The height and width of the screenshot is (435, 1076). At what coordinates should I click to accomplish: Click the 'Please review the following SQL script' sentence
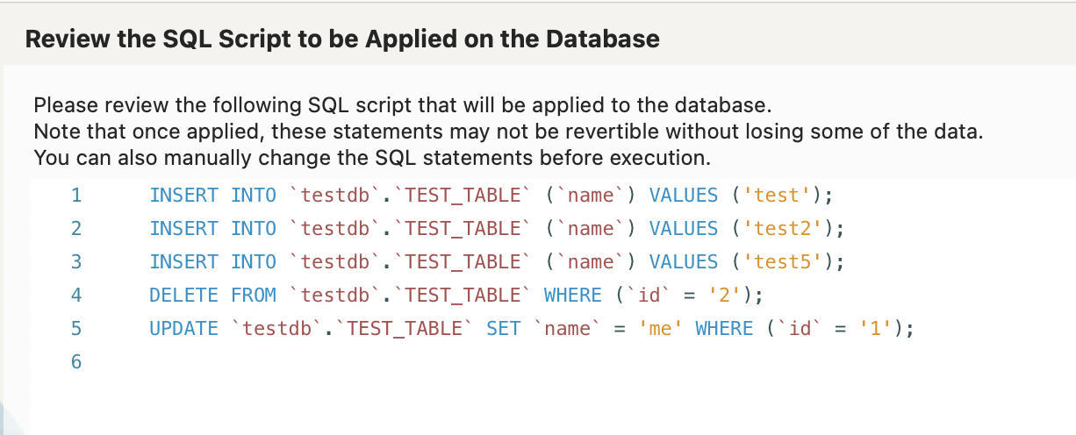click(402, 106)
